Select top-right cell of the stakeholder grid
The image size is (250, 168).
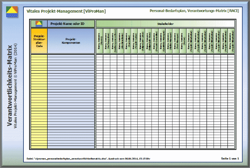click(232, 56)
